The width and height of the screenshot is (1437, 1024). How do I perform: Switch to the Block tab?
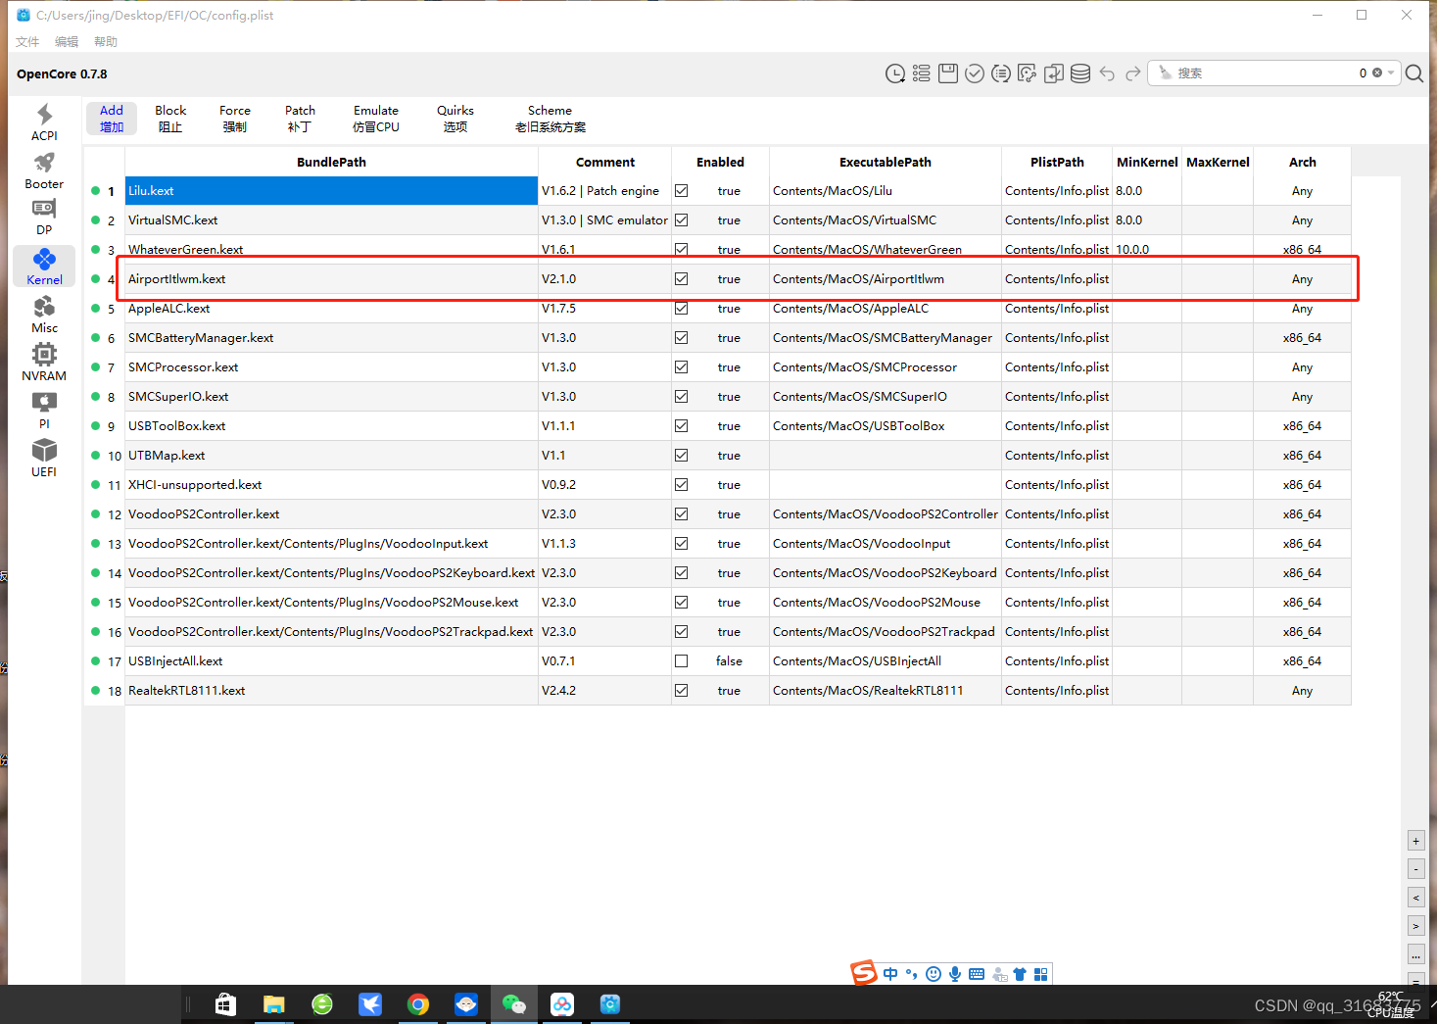point(170,119)
